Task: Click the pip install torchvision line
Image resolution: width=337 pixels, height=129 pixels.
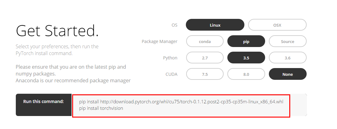Action: point(101,108)
